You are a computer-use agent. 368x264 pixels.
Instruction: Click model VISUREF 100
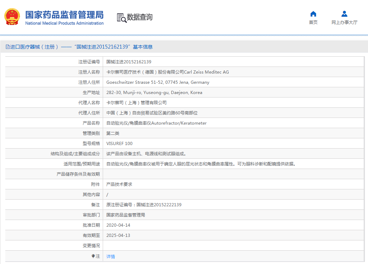click(x=119, y=144)
